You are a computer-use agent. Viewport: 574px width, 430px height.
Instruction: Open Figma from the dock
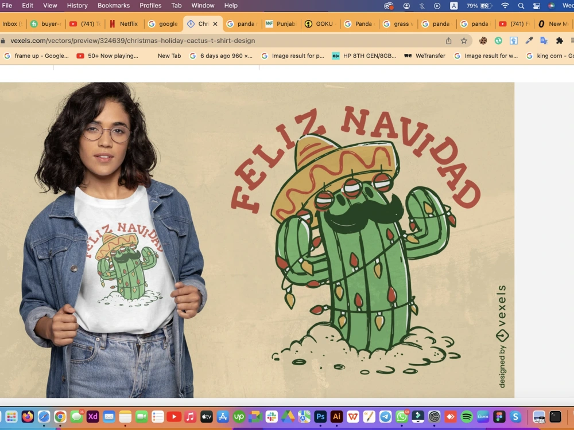pyautogui.click(x=499, y=416)
